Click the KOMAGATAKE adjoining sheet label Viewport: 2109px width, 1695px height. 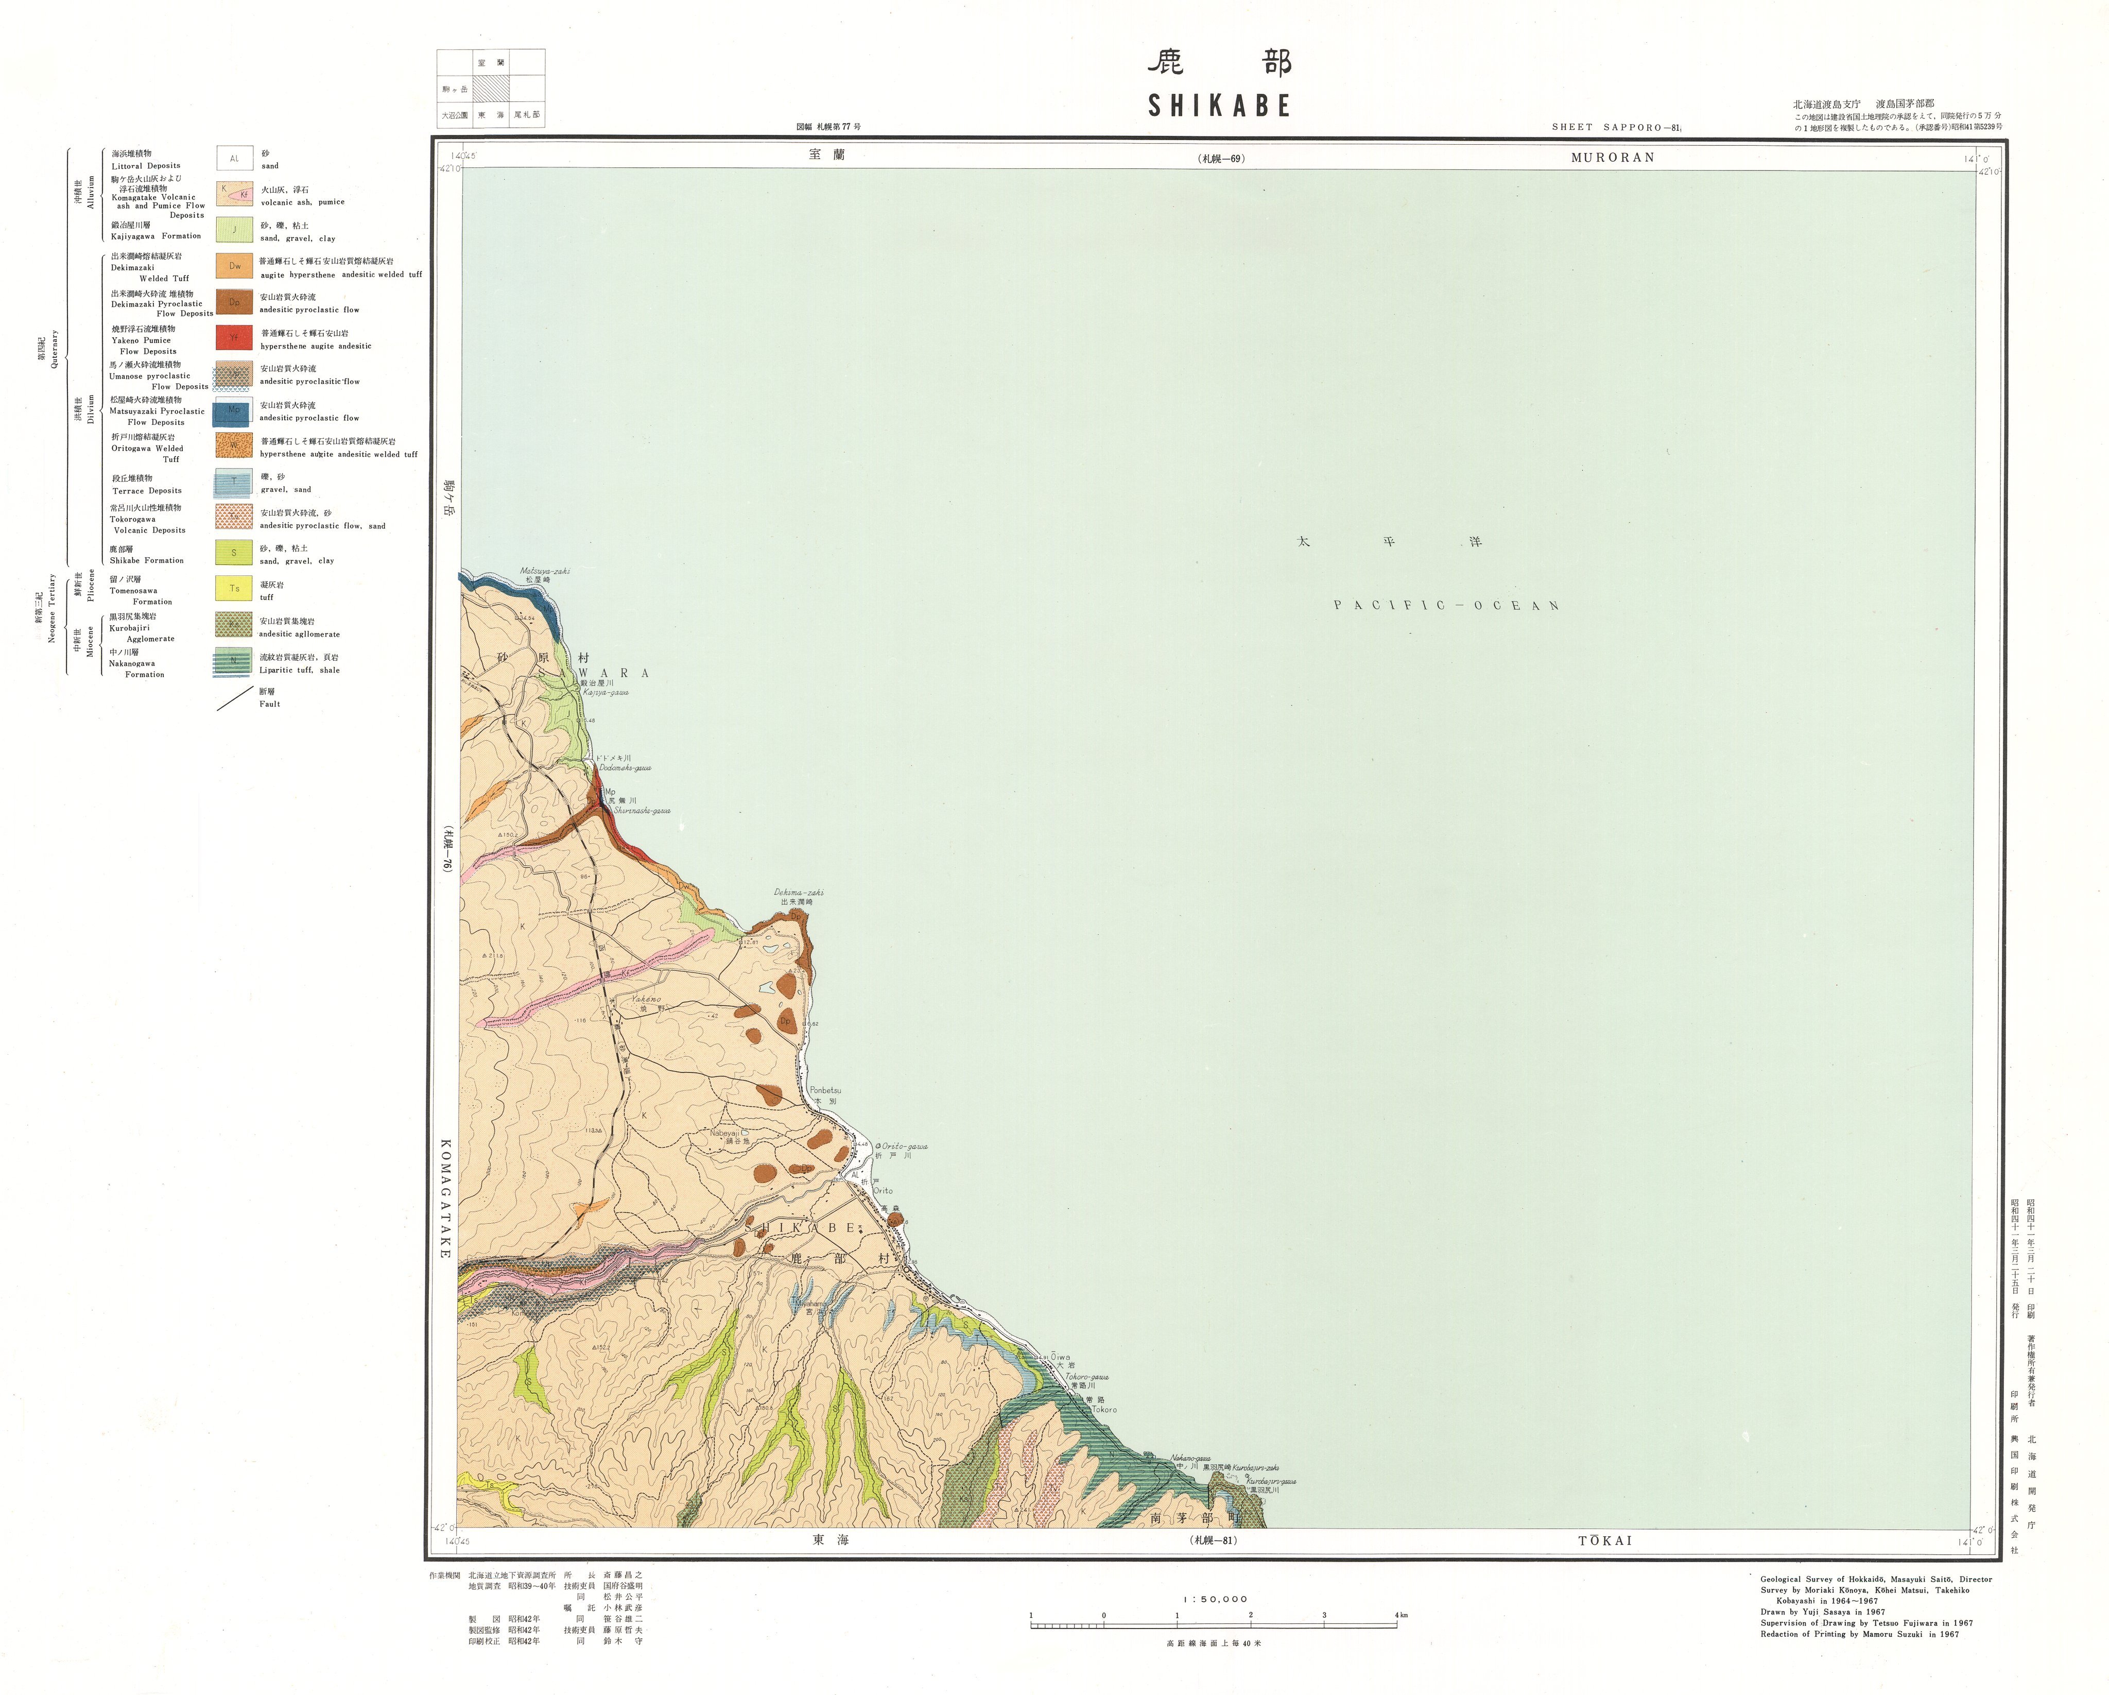point(446,1198)
